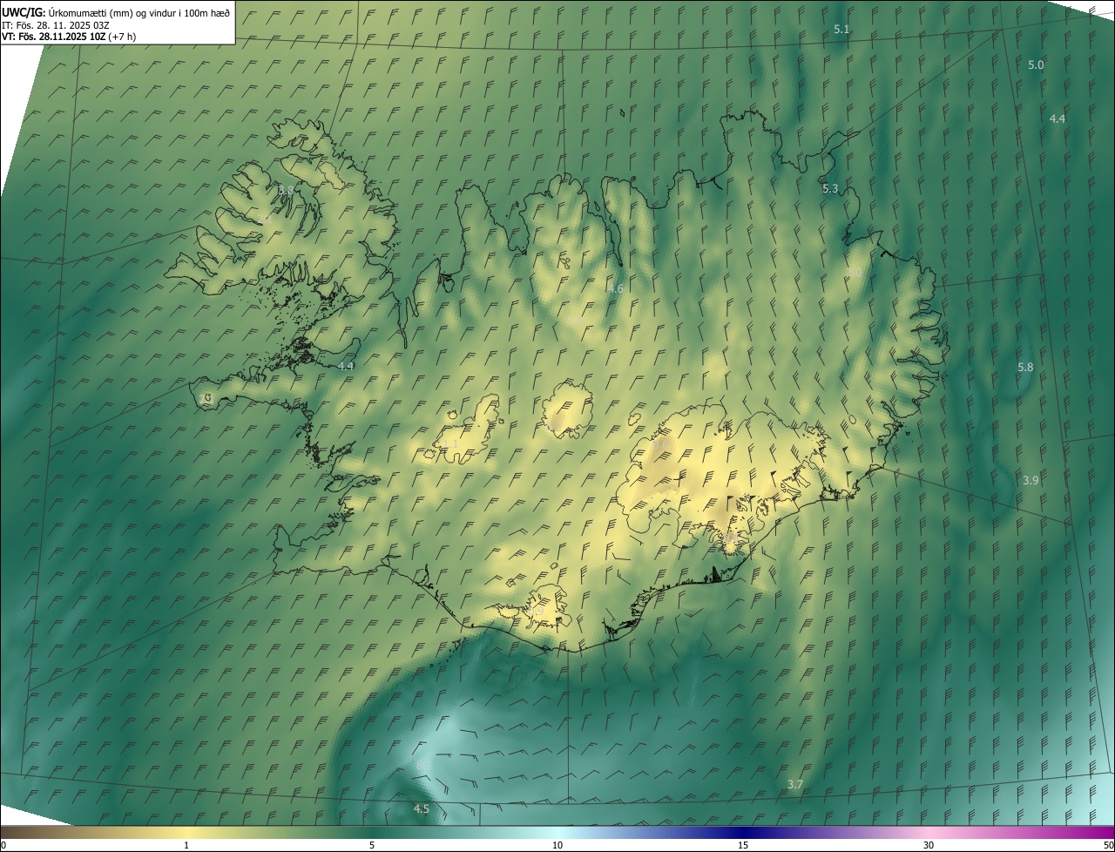Click the 3.9 value label

click(x=1031, y=481)
